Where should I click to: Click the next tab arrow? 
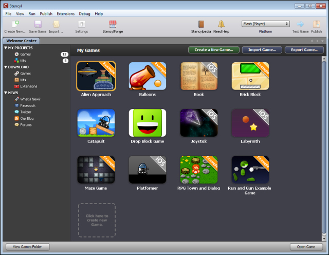pos(317,41)
